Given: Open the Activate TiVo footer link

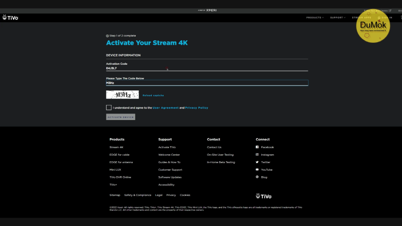Looking at the screenshot, I should 167,147.
